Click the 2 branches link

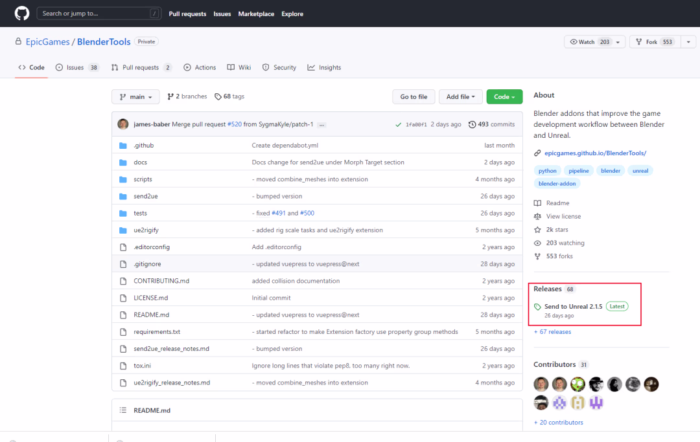(x=187, y=96)
